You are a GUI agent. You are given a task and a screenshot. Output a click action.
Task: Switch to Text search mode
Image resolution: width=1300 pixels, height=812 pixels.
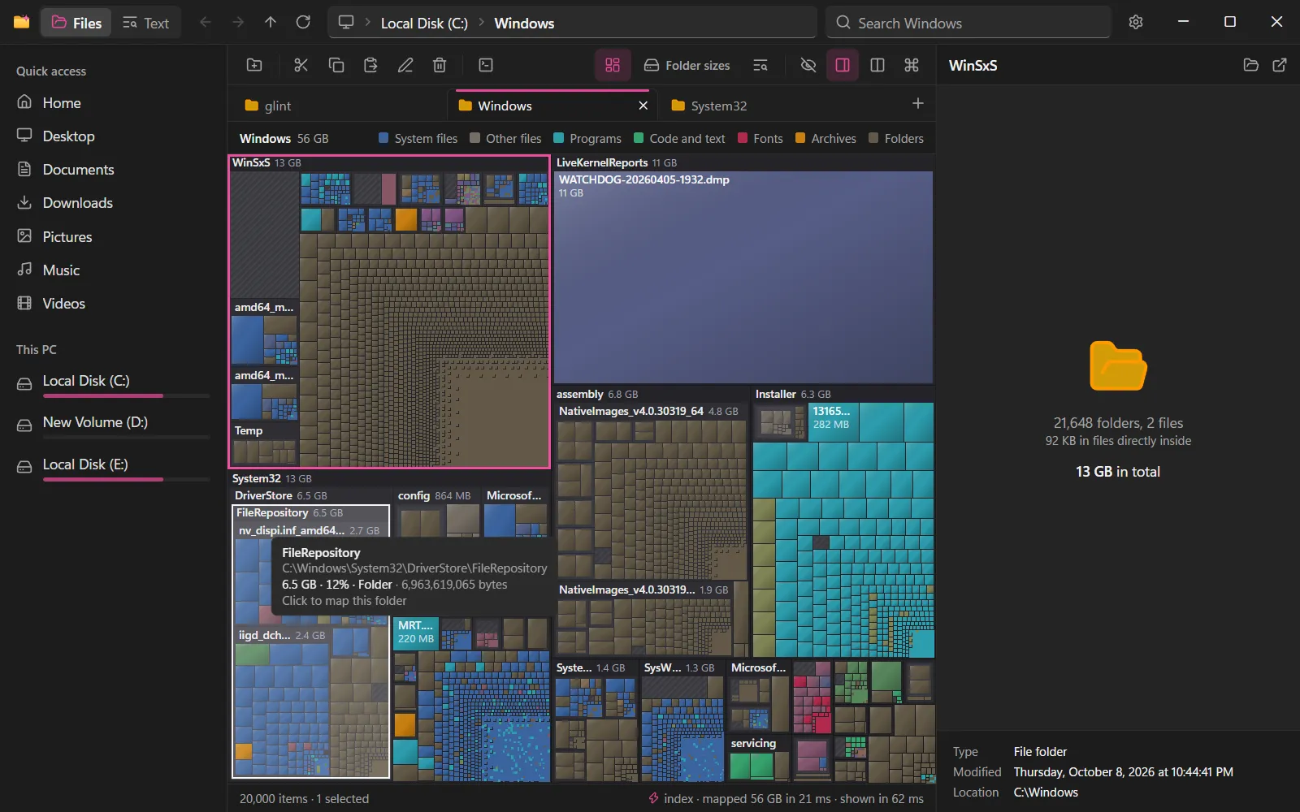click(x=146, y=23)
